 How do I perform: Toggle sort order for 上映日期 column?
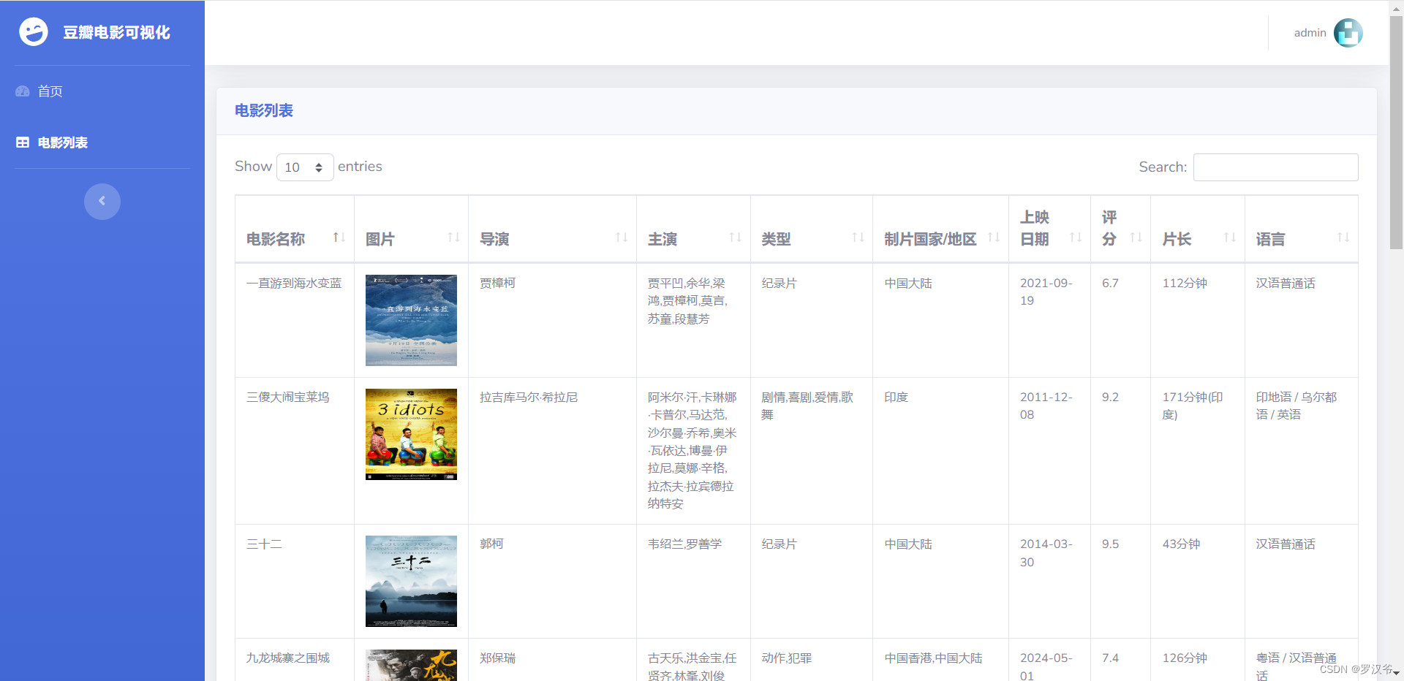(x=1075, y=237)
